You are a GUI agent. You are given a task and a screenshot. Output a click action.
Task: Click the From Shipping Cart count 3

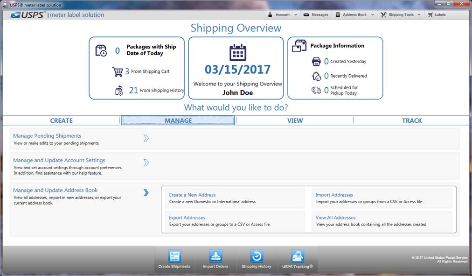point(127,71)
